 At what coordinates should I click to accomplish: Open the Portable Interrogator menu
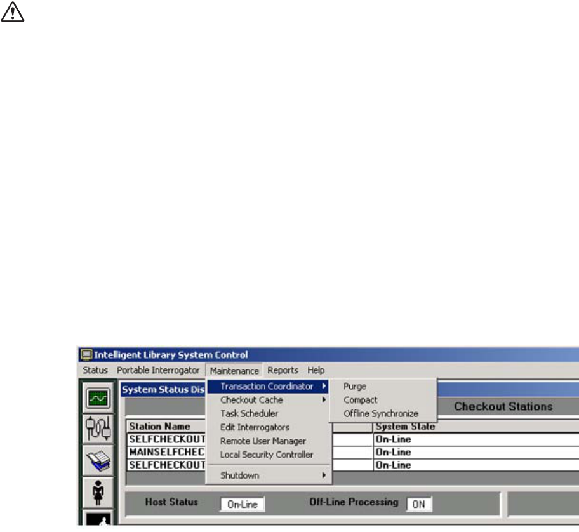pos(158,370)
